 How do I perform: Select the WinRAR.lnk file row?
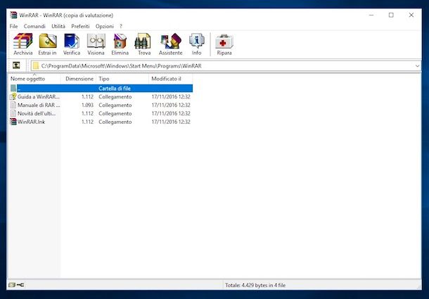tap(101, 122)
